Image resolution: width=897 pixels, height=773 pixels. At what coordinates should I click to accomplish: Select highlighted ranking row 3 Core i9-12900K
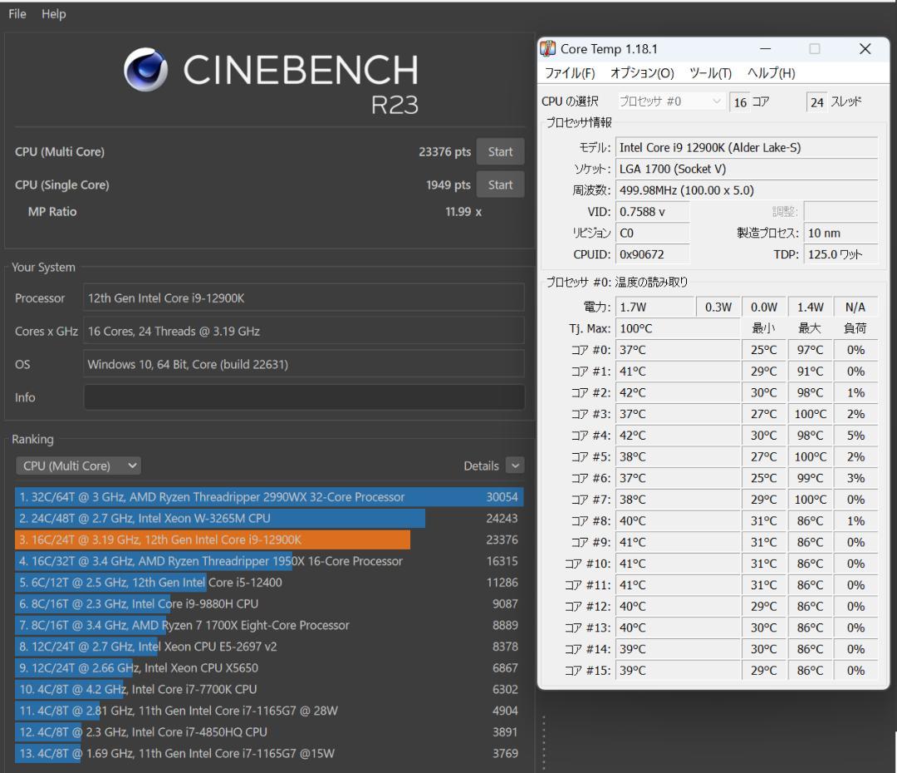coord(269,539)
